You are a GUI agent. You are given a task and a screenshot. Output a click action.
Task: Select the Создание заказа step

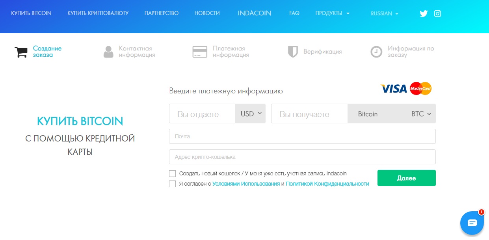tap(47, 52)
